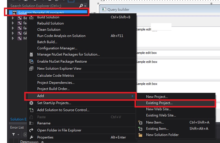
Task: Select Rebuild Solution
Action: [x=82, y=23]
